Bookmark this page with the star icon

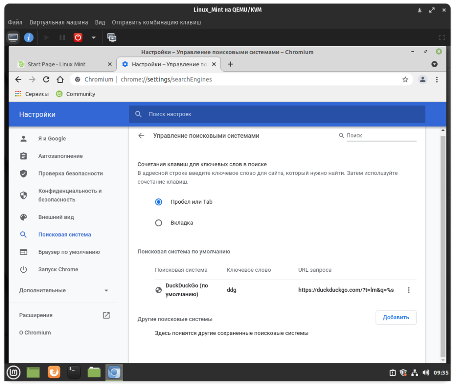405,80
